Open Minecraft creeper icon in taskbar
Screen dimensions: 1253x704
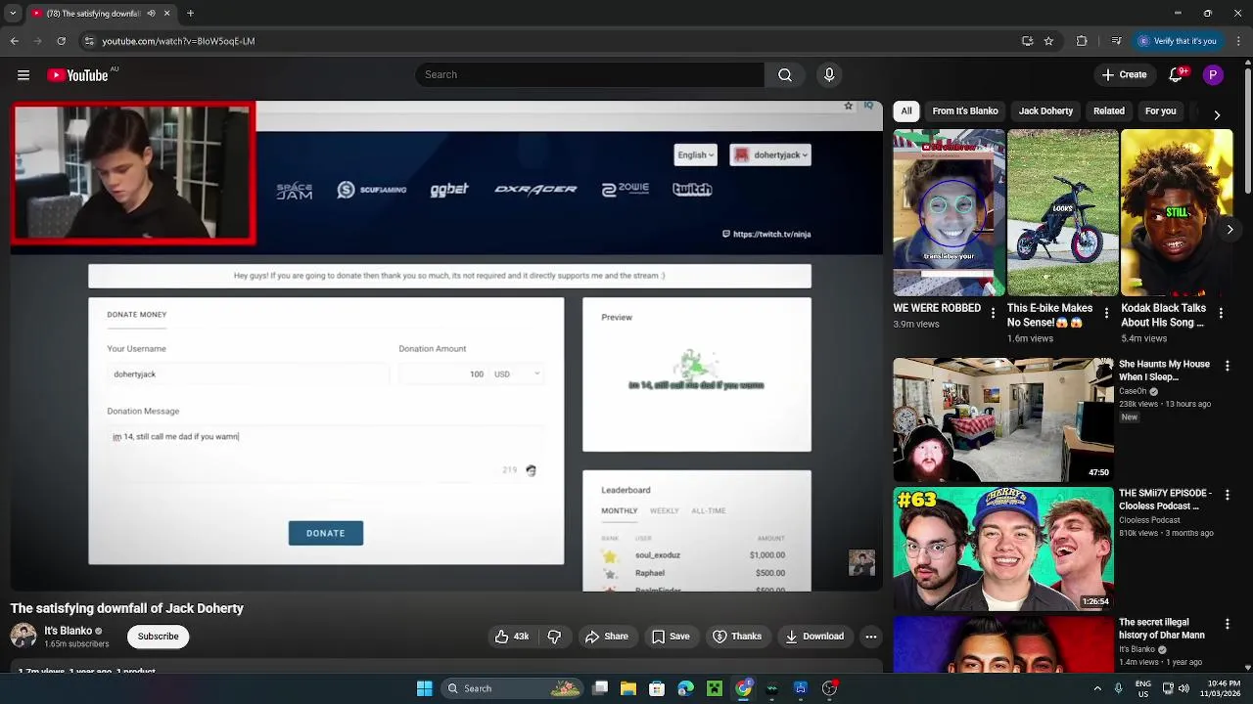[715, 688]
